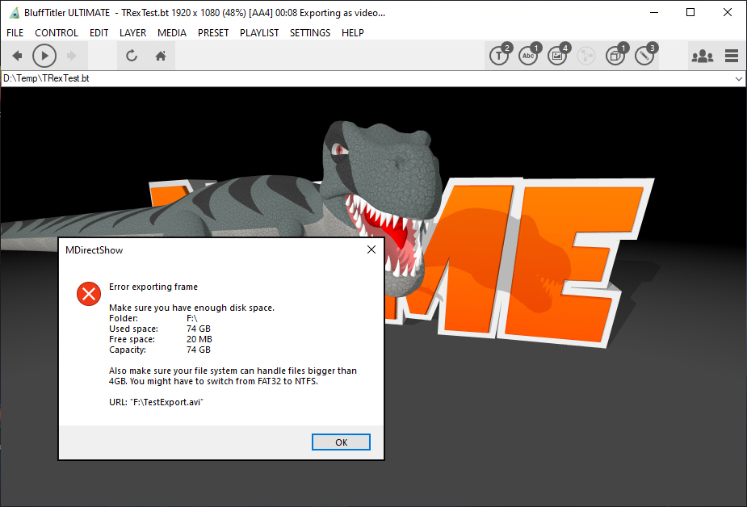Click the "Used space:" label
Image resolution: width=747 pixels, height=507 pixels.
133,329
